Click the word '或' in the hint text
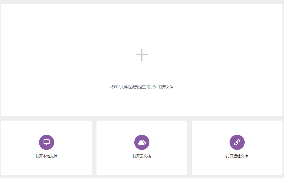This screenshot has height=178, width=284. tap(148, 87)
